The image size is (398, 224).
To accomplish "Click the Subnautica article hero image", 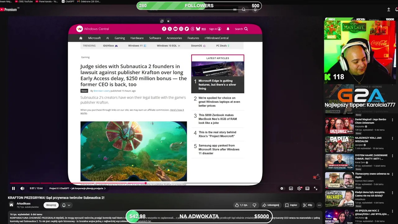I will (134, 151).
